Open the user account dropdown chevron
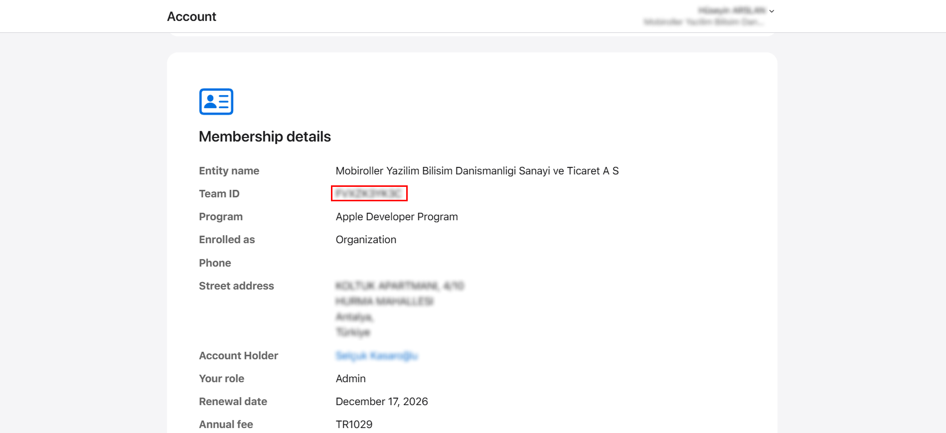This screenshot has height=433, width=946. (x=772, y=11)
